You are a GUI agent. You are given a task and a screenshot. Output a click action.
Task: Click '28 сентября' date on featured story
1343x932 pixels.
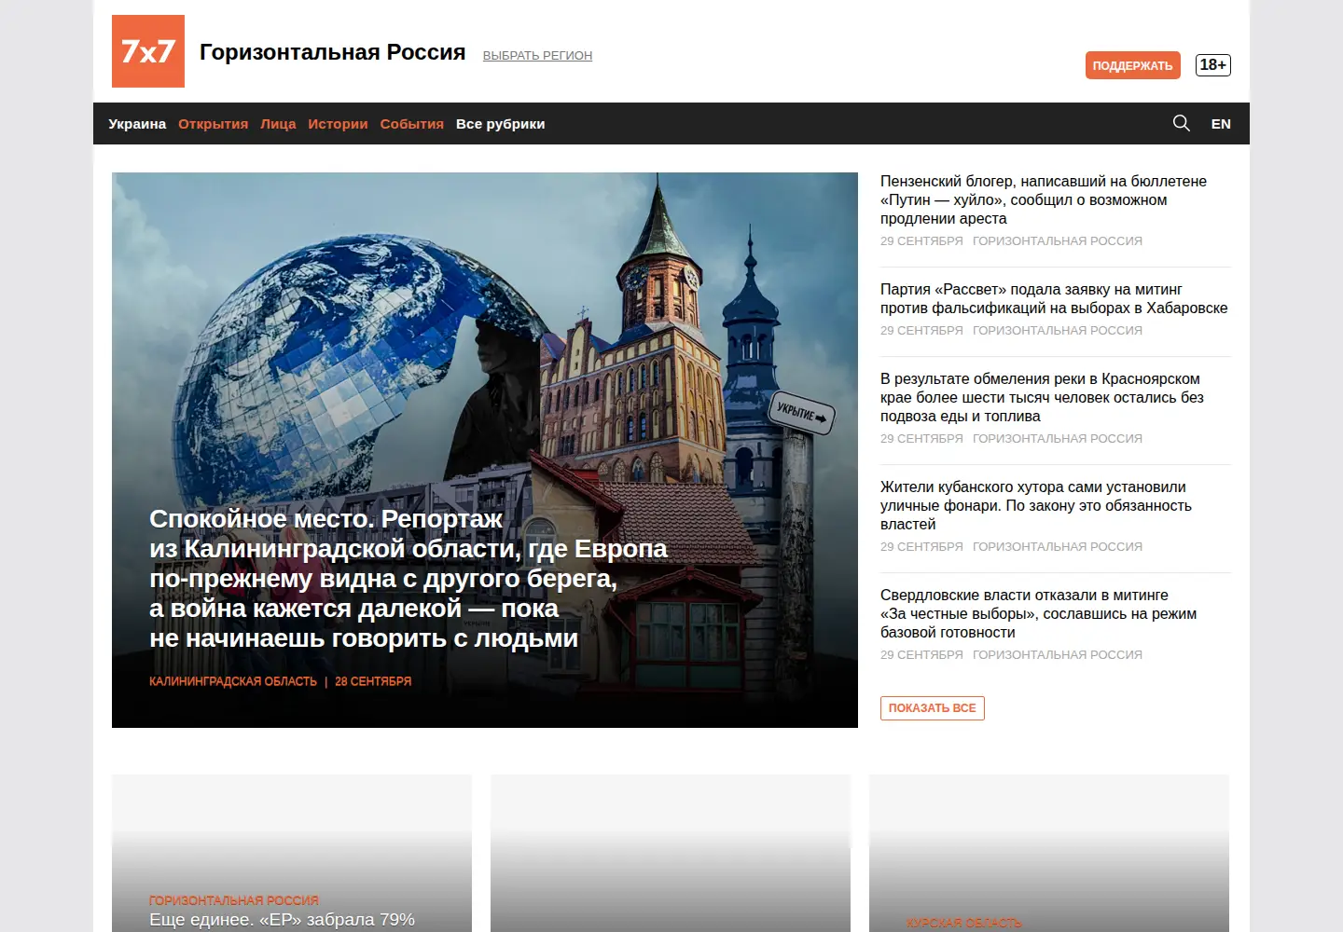(373, 681)
